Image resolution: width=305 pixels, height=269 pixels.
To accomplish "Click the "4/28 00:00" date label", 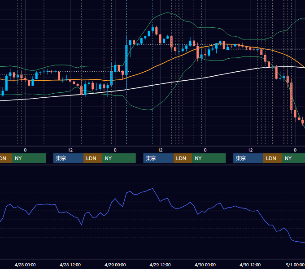I will (x=25, y=265).
